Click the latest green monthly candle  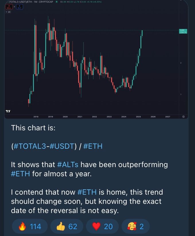tap(142, 33)
